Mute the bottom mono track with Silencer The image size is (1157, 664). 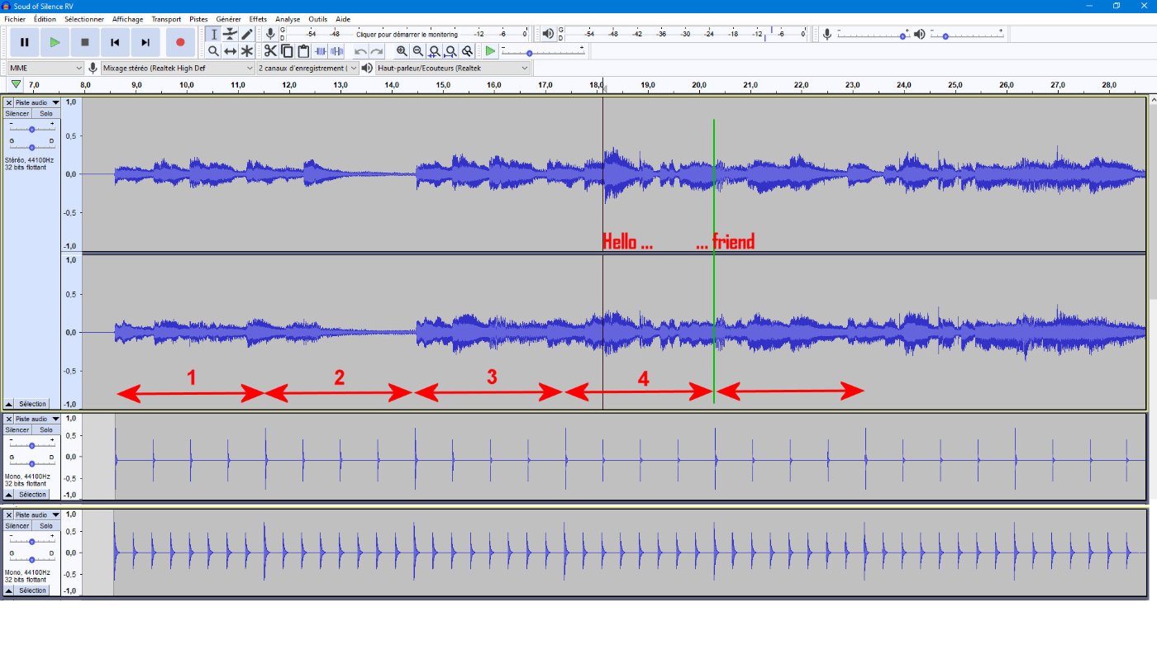point(17,526)
